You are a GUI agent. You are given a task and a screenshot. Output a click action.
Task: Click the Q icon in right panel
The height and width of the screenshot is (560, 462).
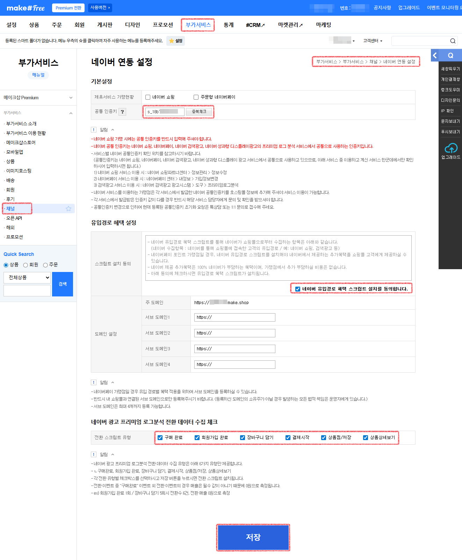pos(450,55)
